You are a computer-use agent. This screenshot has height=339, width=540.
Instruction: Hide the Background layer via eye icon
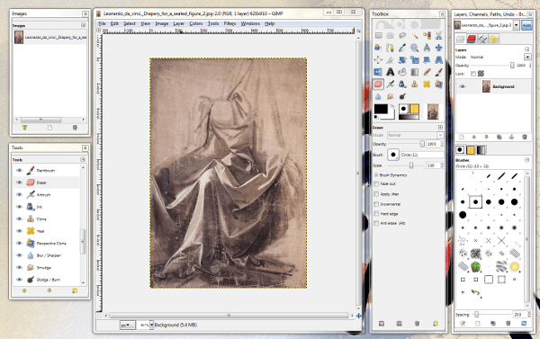pos(463,86)
